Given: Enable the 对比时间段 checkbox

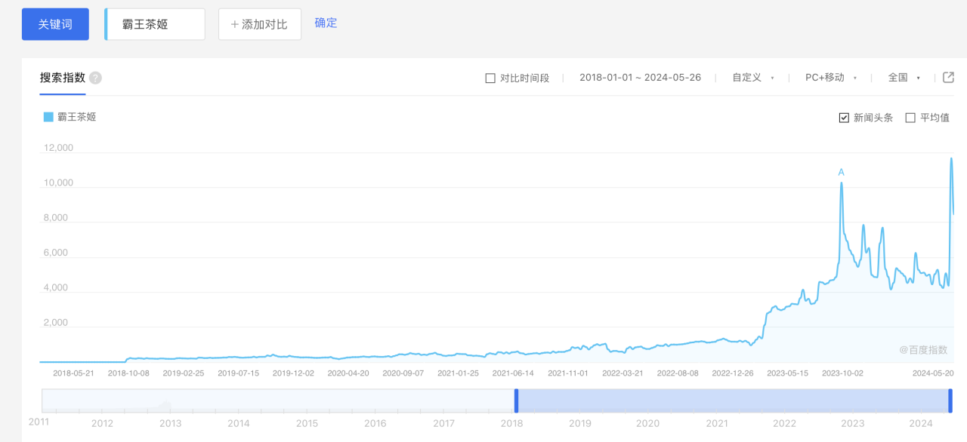Looking at the screenshot, I should pyautogui.click(x=490, y=78).
